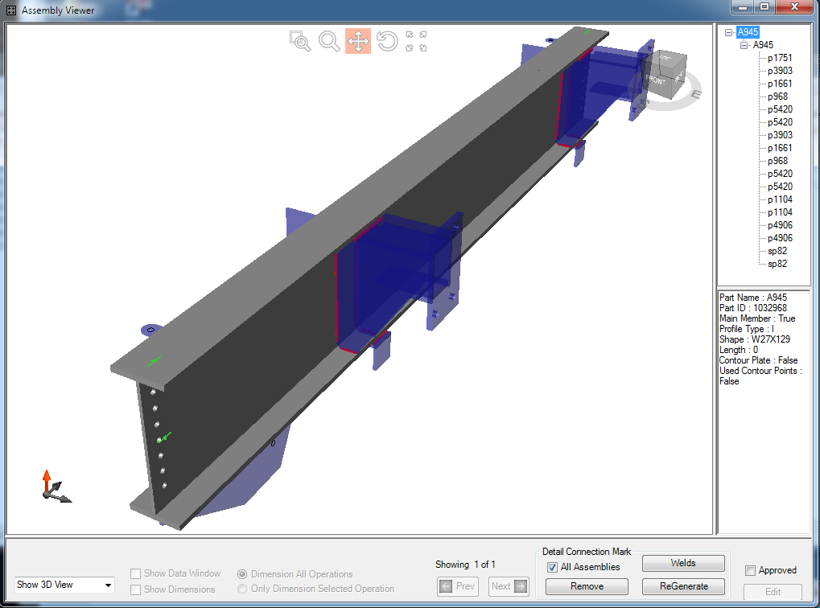The height and width of the screenshot is (608, 820).
Task: Click the rotate view tool
Action: coord(387,41)
